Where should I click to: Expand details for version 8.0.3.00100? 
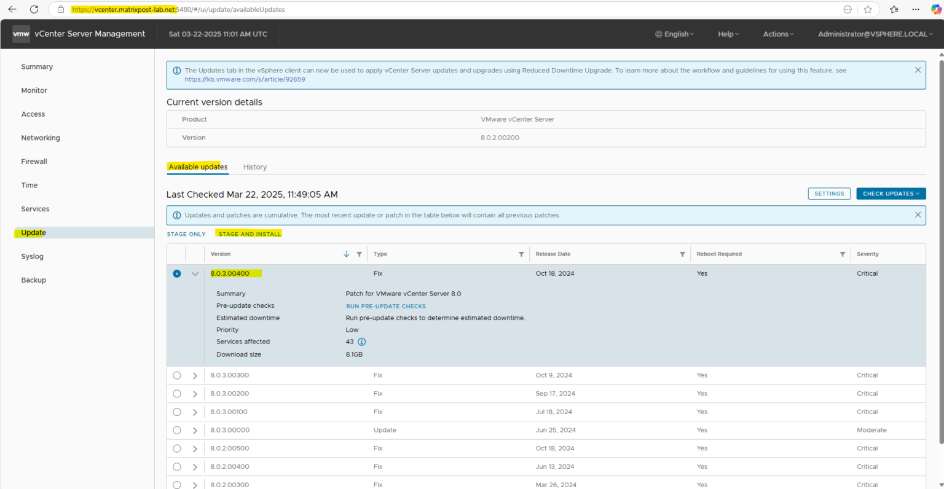[195, 412]
